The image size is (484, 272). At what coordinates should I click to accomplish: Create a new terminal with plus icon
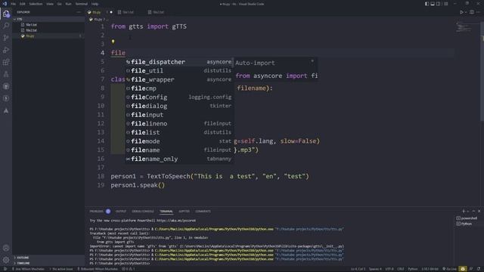(x=464, y=212)
